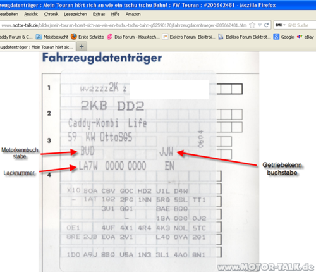Open the Ansicht menu
The image size is (316, 272).
(x=31, y=14)
